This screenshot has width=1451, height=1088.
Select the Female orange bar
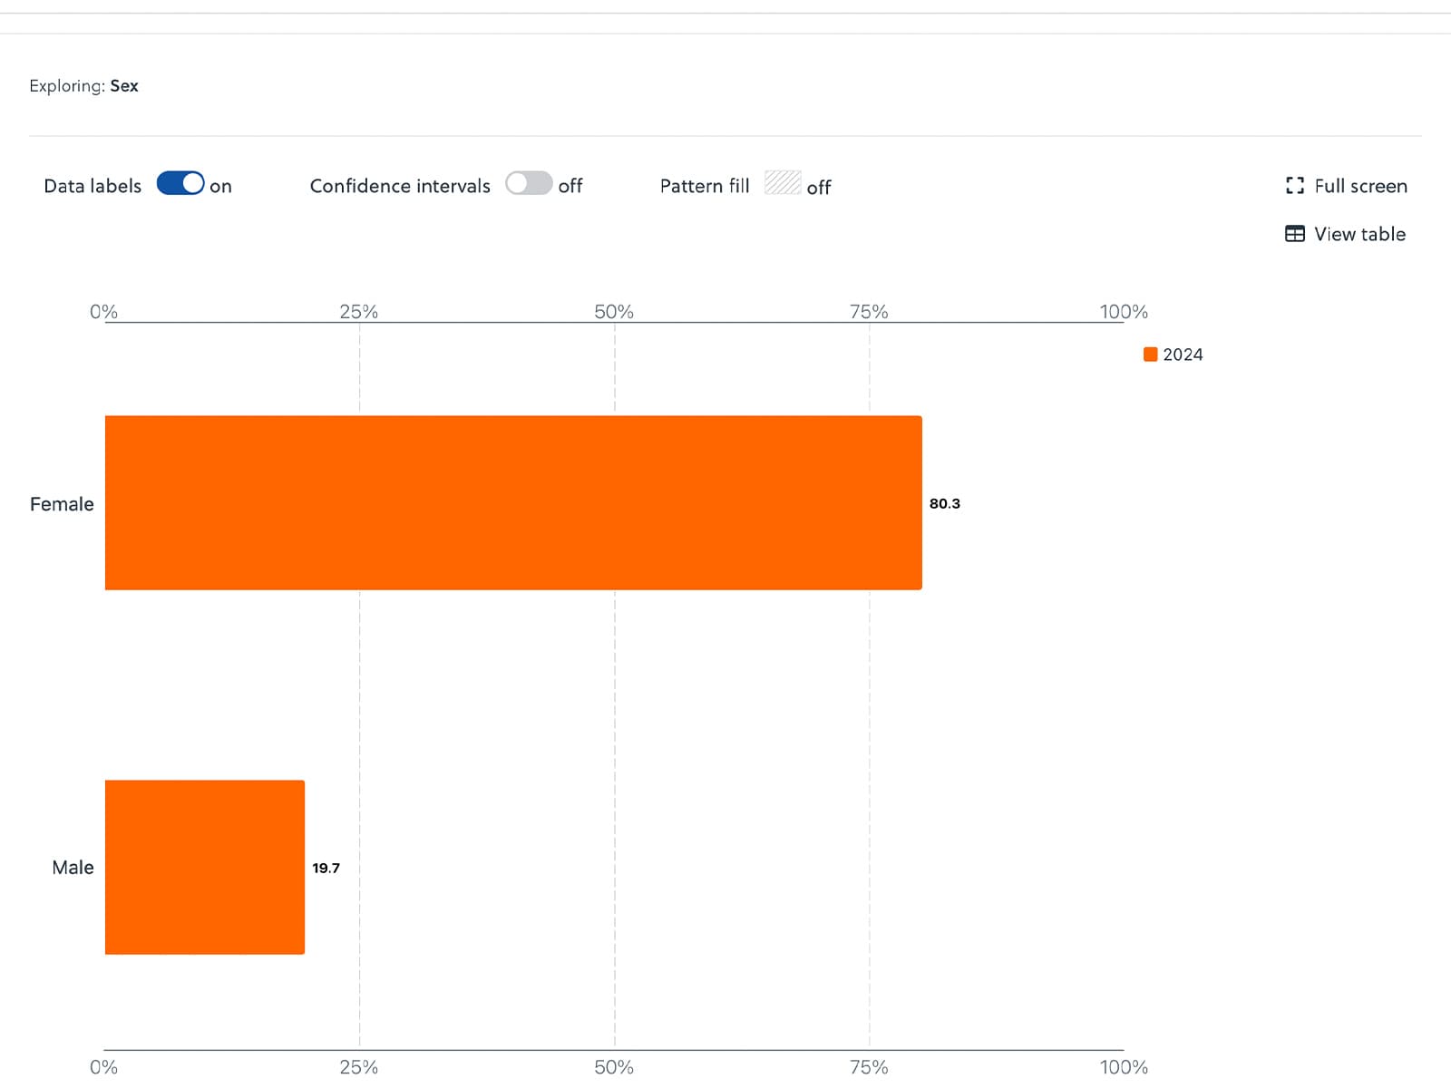[513, 503]
